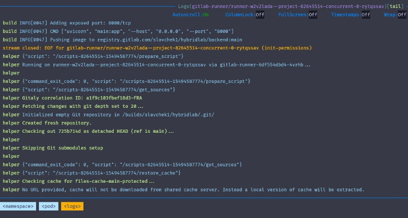Image resolution: width=408 pixels, height=218 pixels.
Task: Toggle the FullScreen setting
Action: pyautogui.click(x=298, y=15)
